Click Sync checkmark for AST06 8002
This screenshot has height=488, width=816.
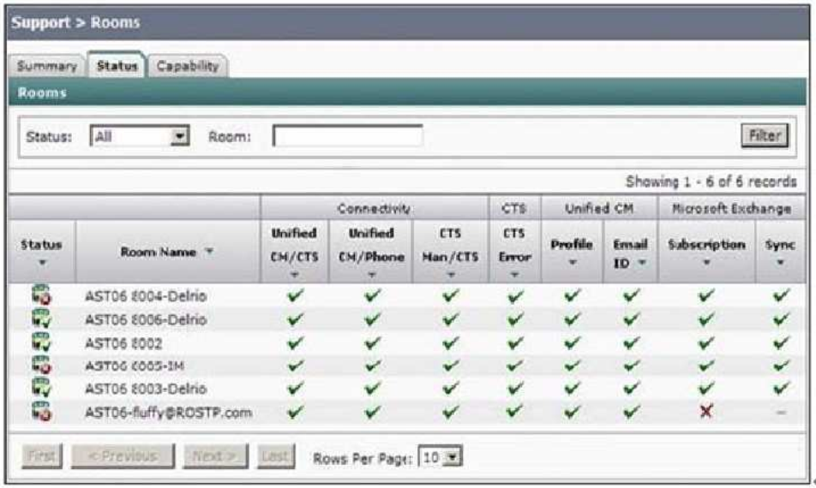coord(781,342)
